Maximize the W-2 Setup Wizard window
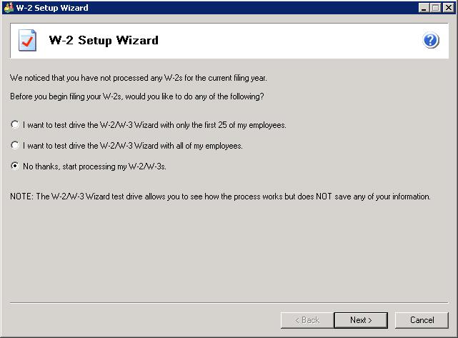The image size is (458, 338). pyautogui.click(x=435, y=7)
